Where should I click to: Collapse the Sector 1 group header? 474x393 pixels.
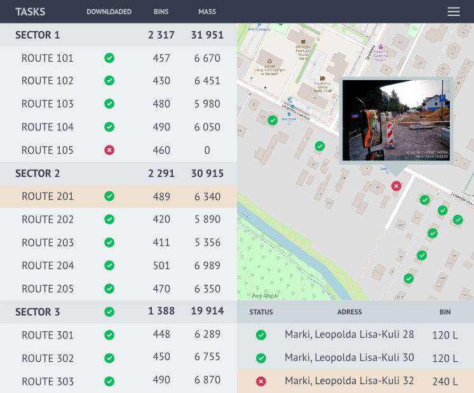coord(37,35)
